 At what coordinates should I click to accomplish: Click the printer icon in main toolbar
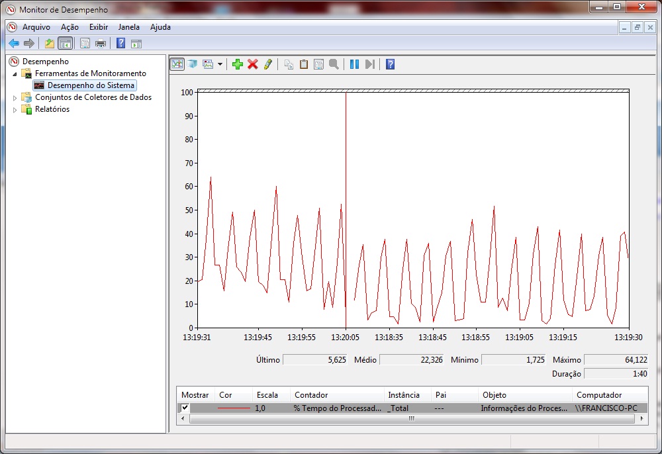(101, 43)
